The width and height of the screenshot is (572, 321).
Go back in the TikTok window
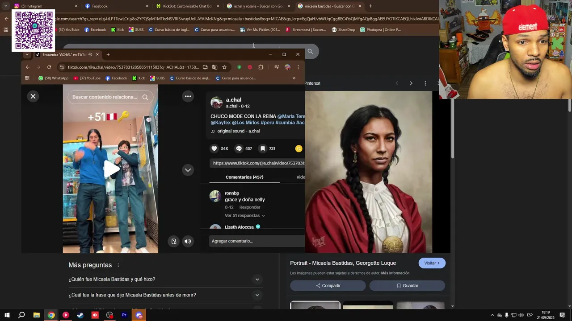[28, 67]
